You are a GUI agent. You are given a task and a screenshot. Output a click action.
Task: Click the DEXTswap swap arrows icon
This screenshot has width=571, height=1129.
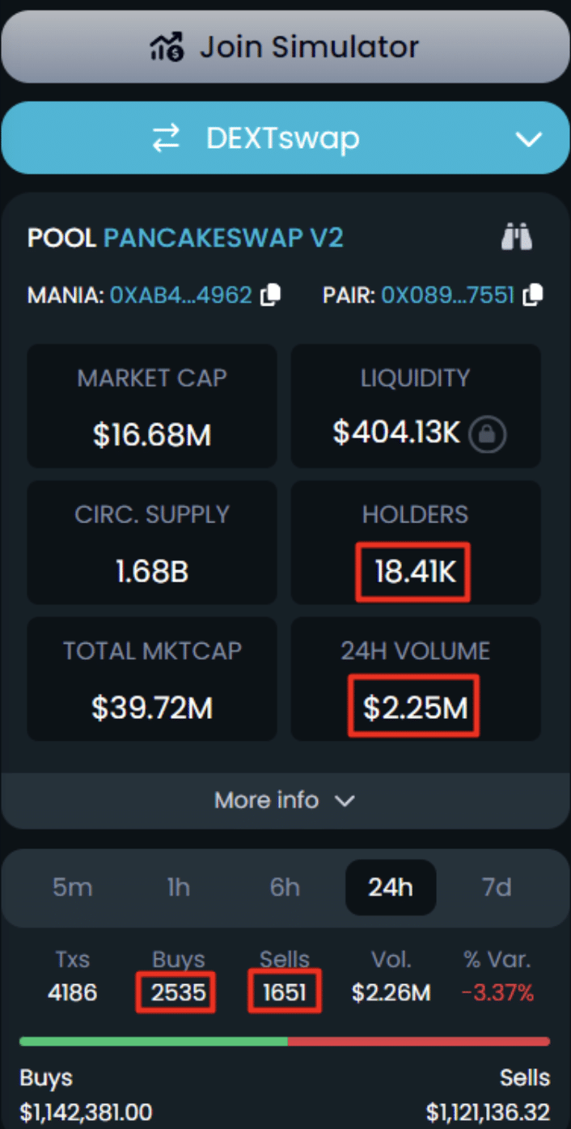pos(167,138)
